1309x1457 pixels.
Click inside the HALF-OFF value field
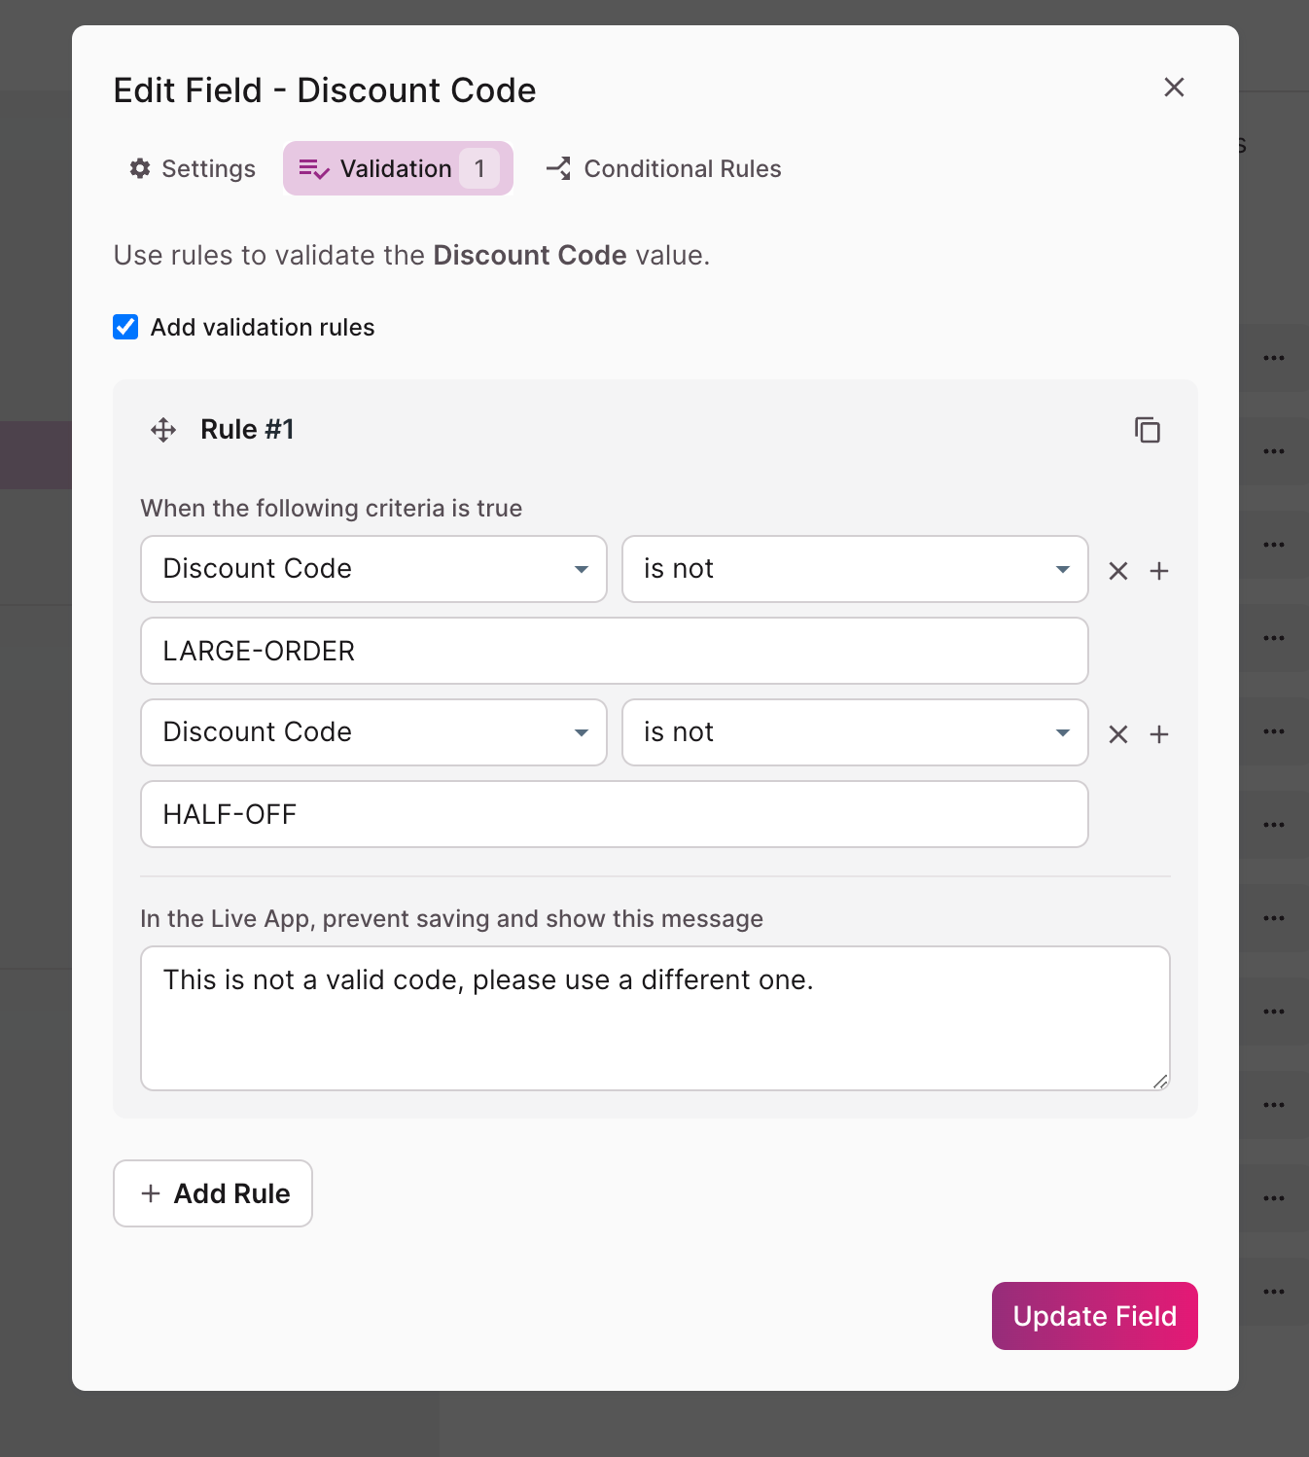pyautogui.click(x=615, y=814)
